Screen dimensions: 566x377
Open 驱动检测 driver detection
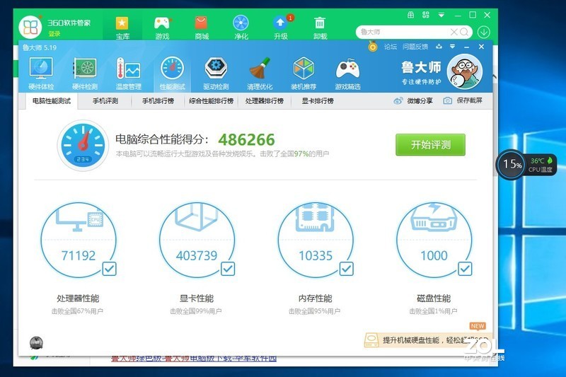216,74
